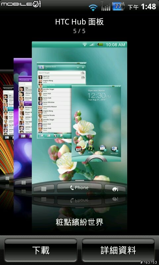
Task: Tap the battery 77 indicator
Action: tap(118, 6)
